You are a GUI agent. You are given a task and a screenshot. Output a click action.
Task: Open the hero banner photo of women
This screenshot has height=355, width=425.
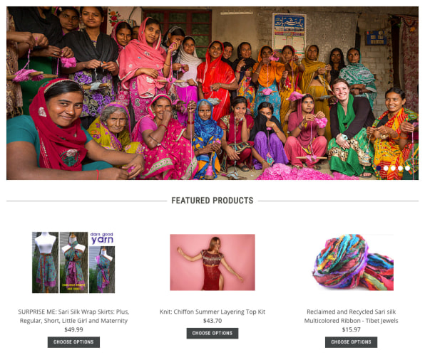click(x=212, y=93)
